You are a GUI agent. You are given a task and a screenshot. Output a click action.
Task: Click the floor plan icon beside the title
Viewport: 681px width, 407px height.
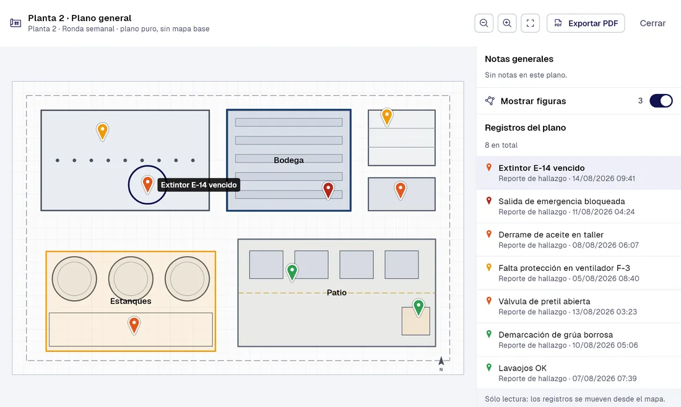15,23
